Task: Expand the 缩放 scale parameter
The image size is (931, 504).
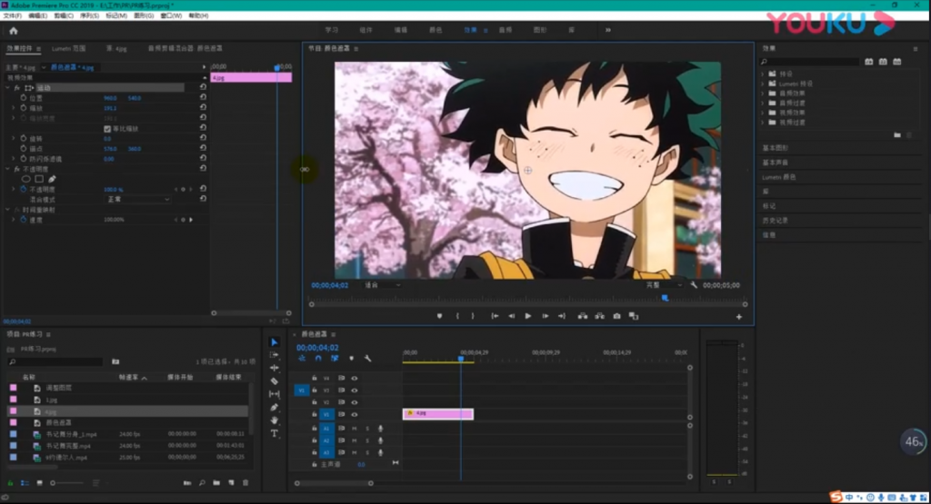Action: 14,108
